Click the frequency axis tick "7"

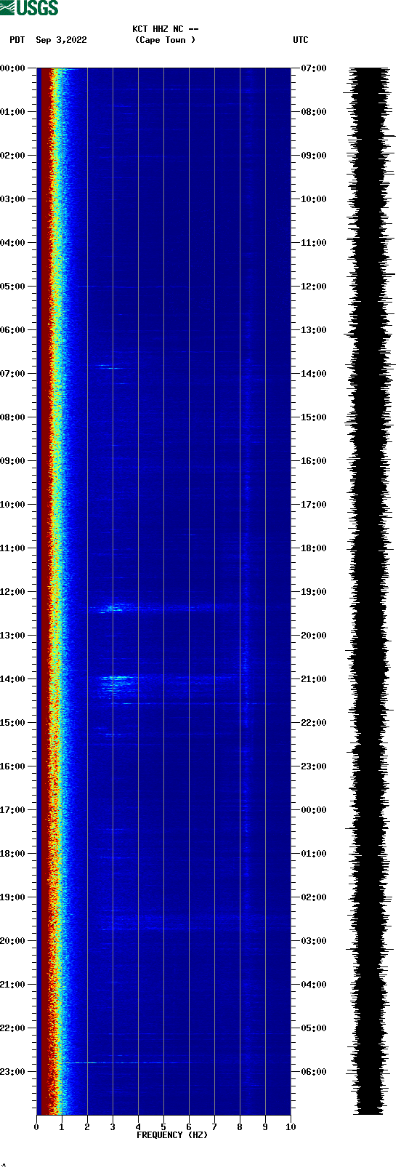pyautogui.click(x=214, y=1127)
